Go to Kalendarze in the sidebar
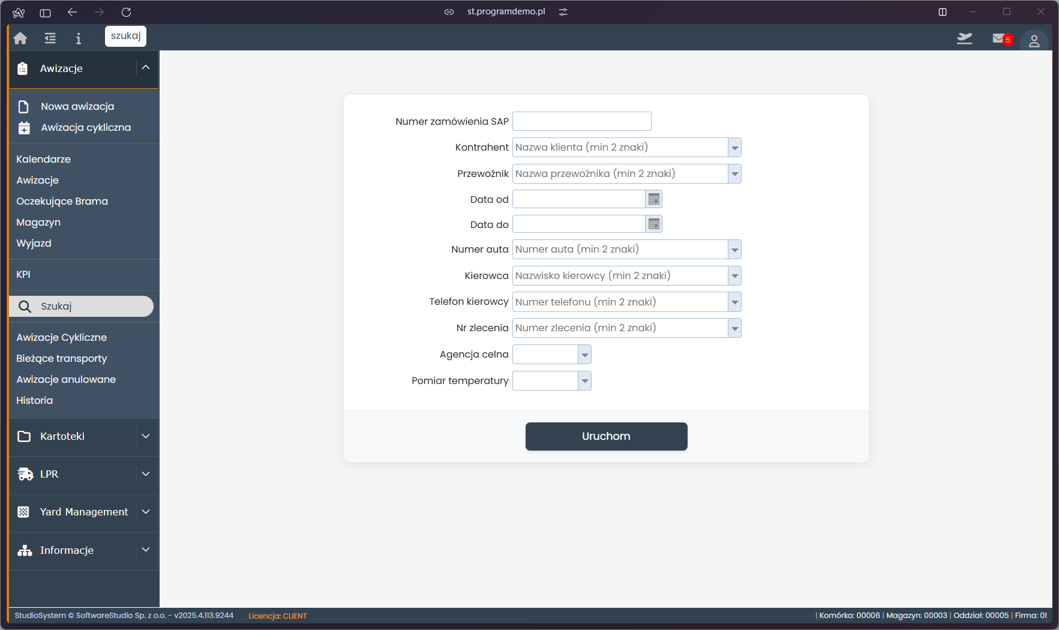This screenshot has width=1059, height=630. 43,159
